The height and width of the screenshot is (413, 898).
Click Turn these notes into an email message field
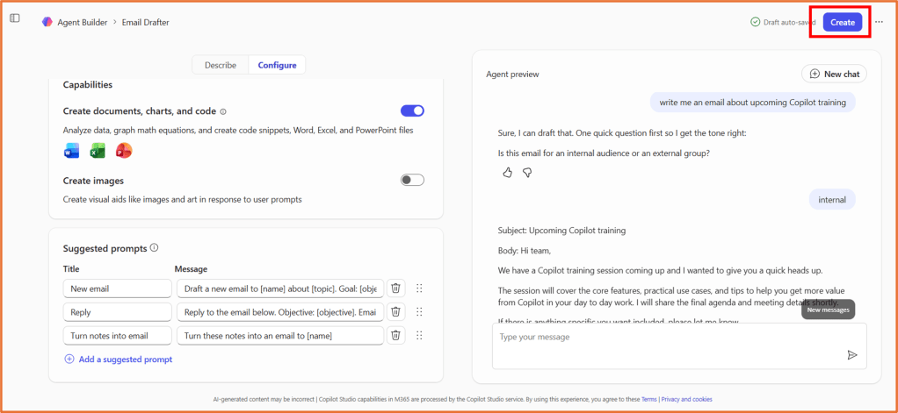(280, 335)
